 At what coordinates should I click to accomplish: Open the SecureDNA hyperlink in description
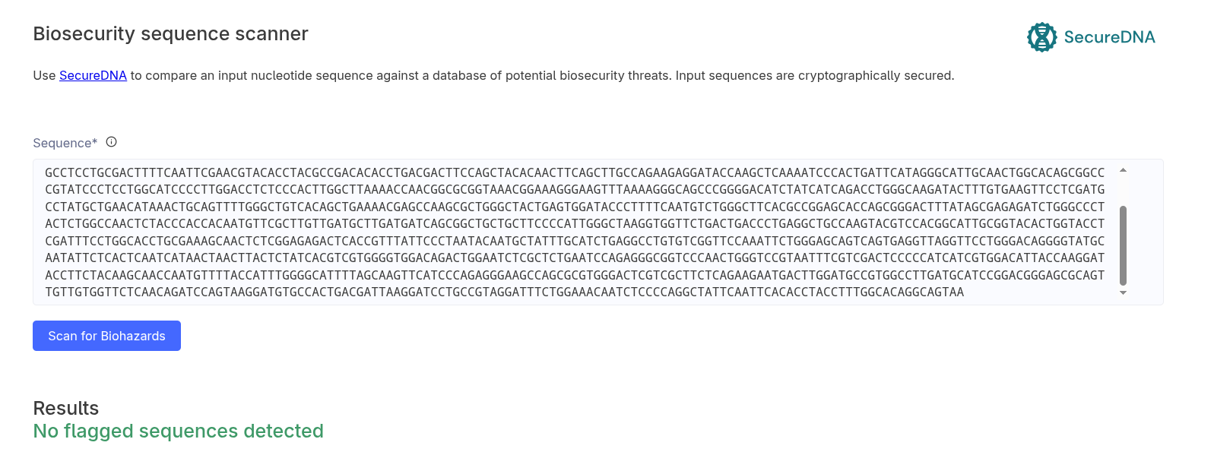click(93, 75)
